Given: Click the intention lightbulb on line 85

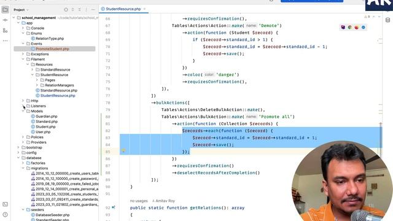Looking at the screenshot, I should pyautogui.click(x=123, y=151).
